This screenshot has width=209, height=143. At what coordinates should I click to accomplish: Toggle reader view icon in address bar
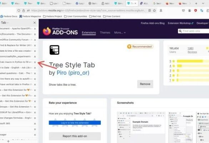tap(150, 10)
